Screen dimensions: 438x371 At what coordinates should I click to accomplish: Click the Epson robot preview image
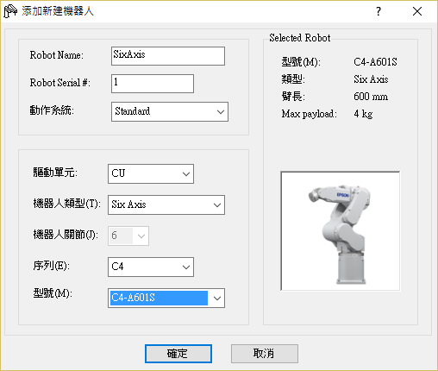pyautogui.click(x=341, y=231)
